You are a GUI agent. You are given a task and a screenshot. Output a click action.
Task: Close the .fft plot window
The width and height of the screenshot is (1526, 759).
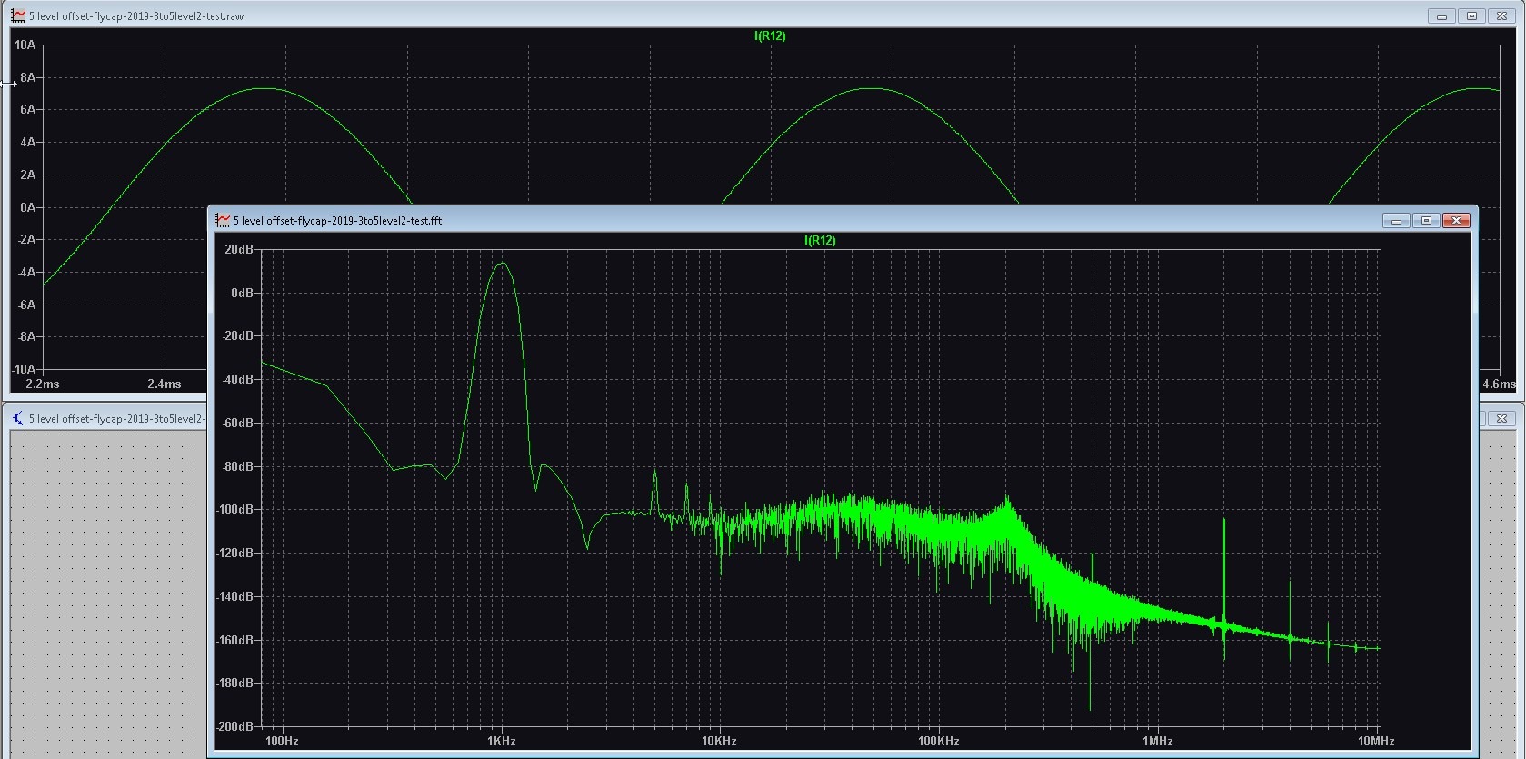pos(1456,220)
